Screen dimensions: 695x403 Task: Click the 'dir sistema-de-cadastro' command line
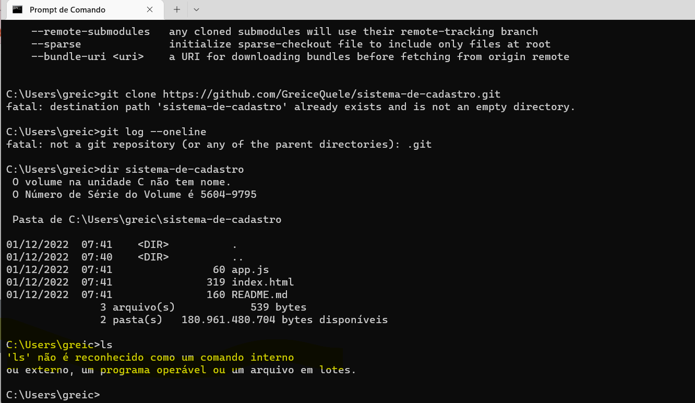125,170
